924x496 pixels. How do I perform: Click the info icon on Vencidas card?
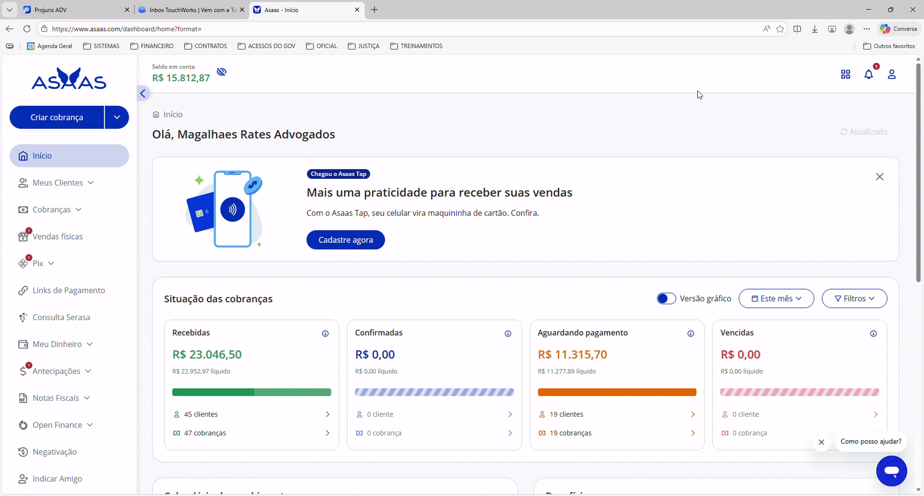click(873, 333)
